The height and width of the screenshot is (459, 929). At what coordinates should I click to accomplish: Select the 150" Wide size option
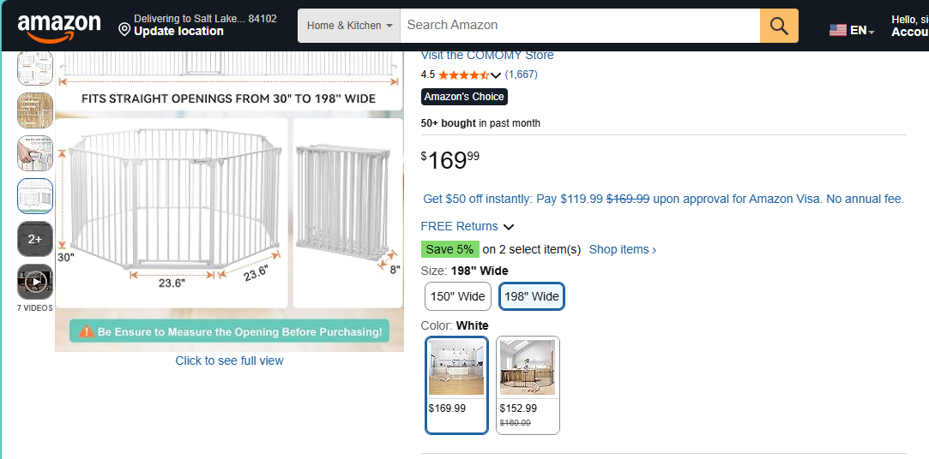tap(457, 296)
